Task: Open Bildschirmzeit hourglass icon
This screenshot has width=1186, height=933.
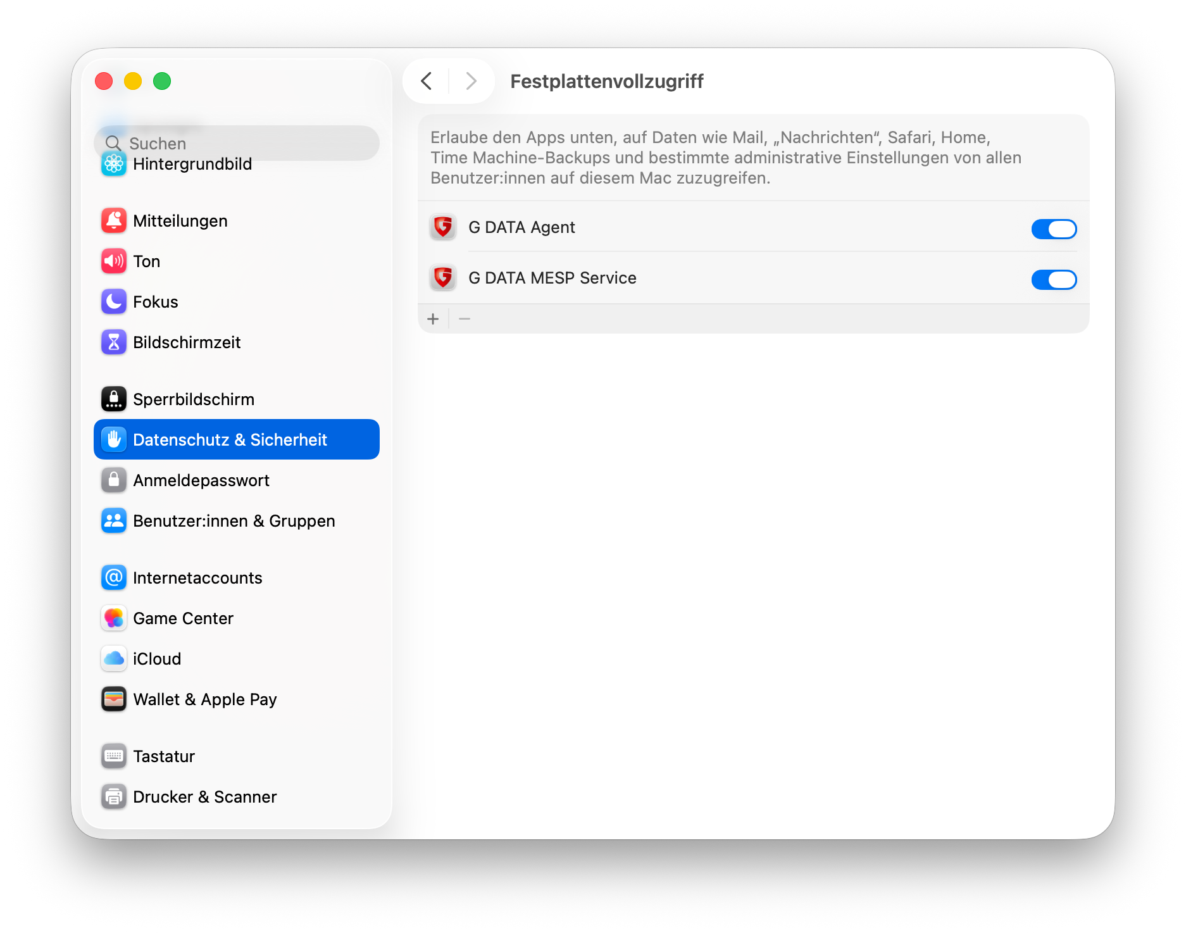Action: point(114,342)
